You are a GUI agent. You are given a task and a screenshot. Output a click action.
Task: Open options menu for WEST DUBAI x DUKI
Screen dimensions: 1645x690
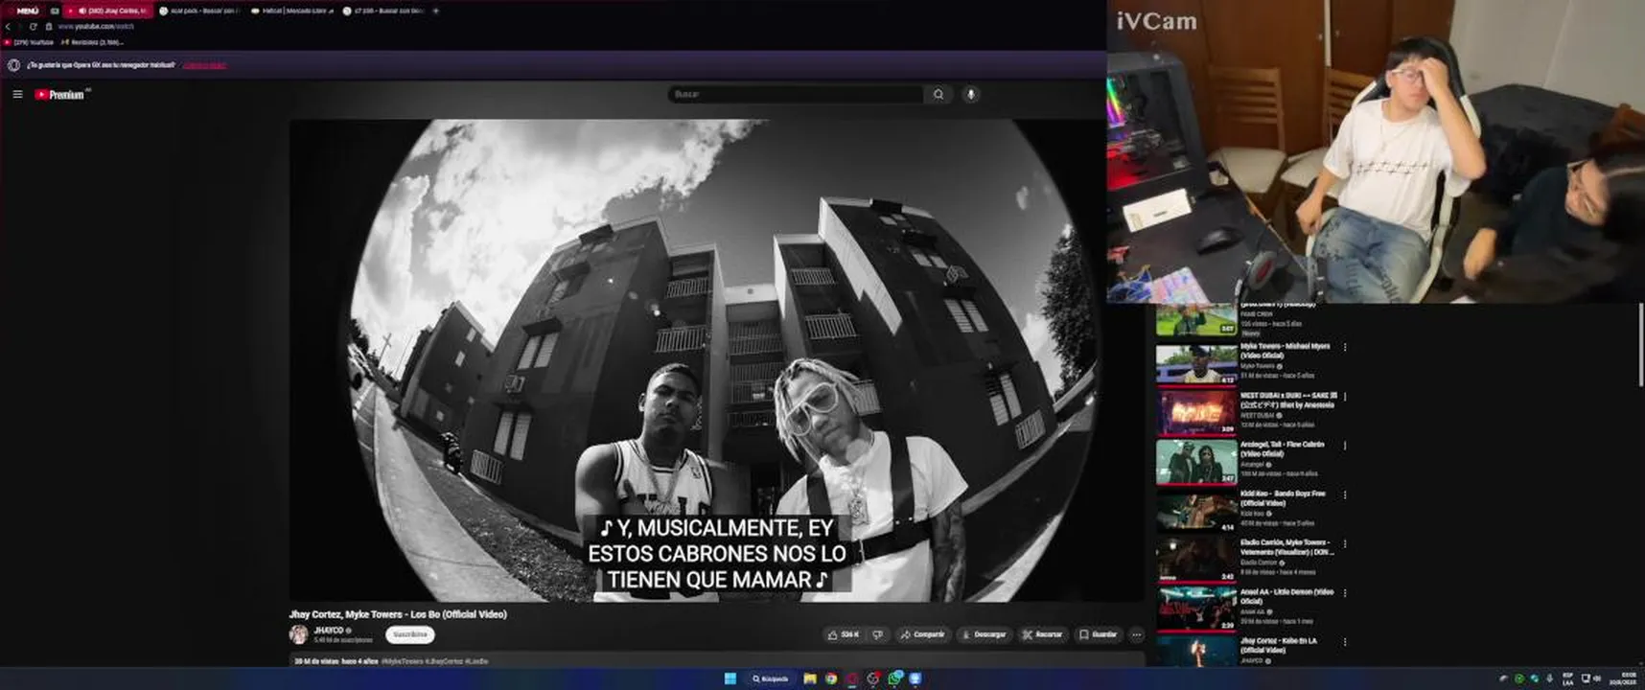click(1345, 396)
